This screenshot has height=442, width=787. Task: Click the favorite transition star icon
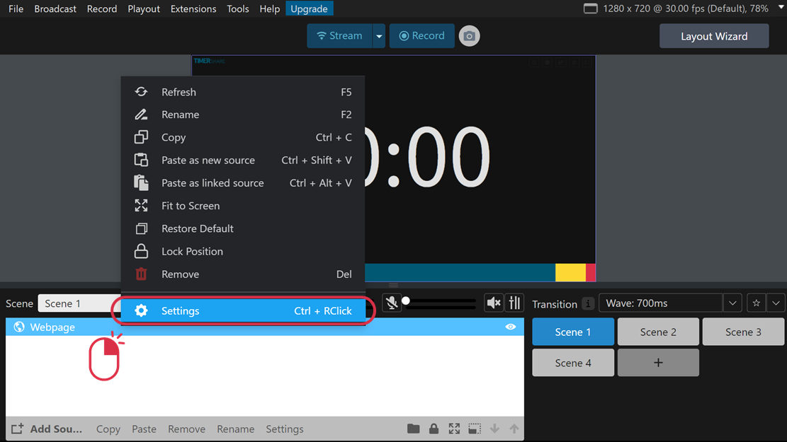coord(757,303)
